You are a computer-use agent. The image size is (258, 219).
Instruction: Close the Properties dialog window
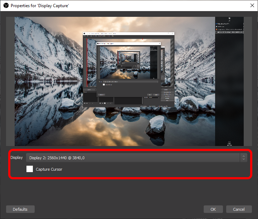click(x=252, y=5)
